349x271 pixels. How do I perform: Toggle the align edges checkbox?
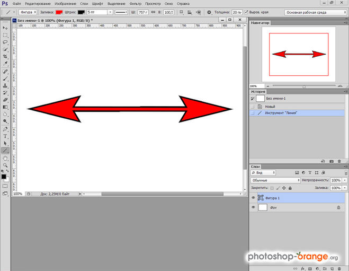click(x=246, y=12)
